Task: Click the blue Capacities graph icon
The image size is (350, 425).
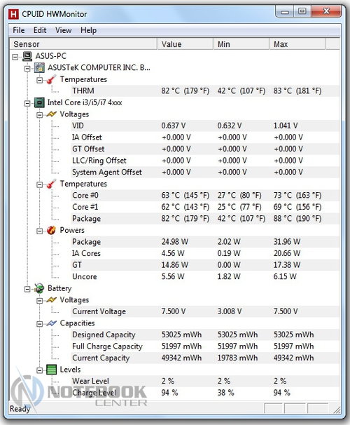Action: 51,323
